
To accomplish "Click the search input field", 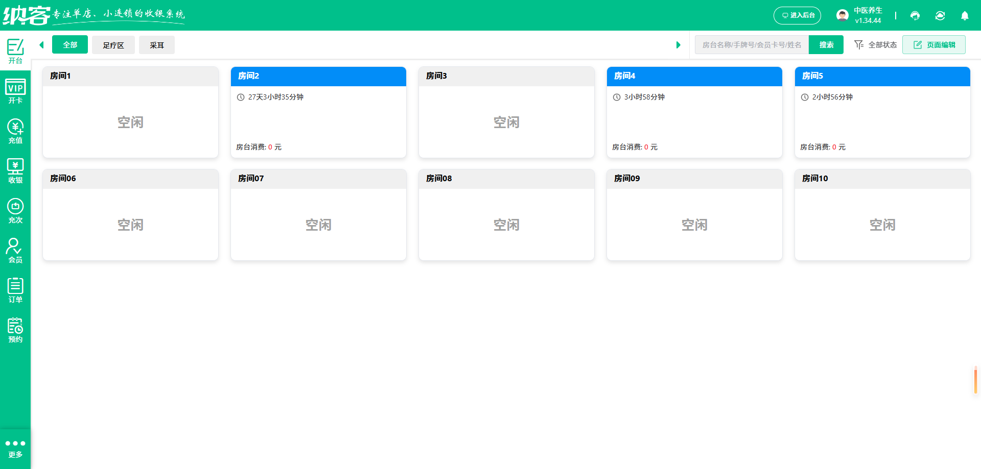I will tap(751, 44).
